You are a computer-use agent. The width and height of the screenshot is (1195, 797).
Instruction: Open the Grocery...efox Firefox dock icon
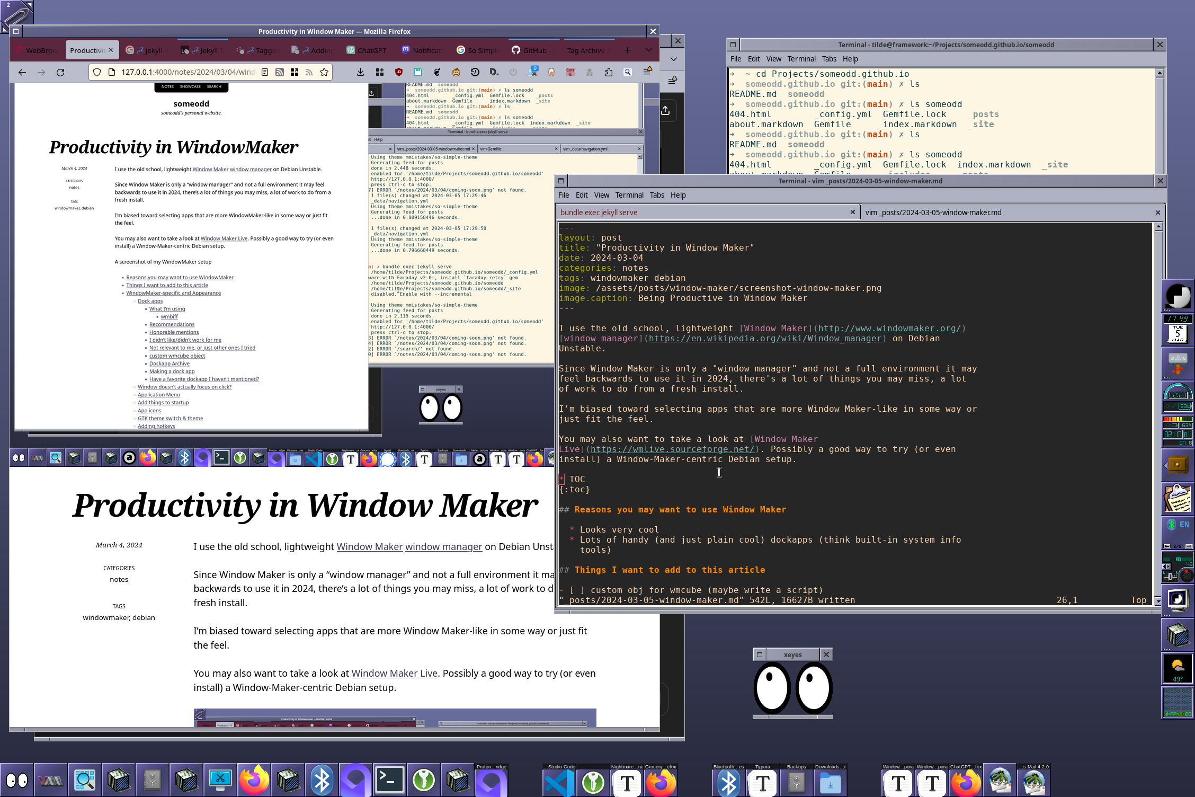pyautogui.click(x=661, y=780)
